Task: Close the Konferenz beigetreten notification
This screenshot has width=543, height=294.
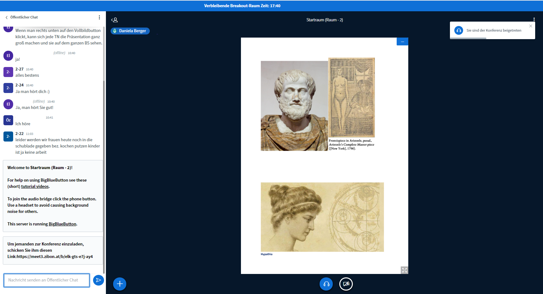Action: (530, 26)
